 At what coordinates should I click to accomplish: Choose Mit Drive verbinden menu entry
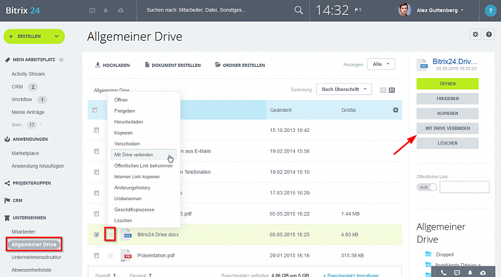(143, 154)
